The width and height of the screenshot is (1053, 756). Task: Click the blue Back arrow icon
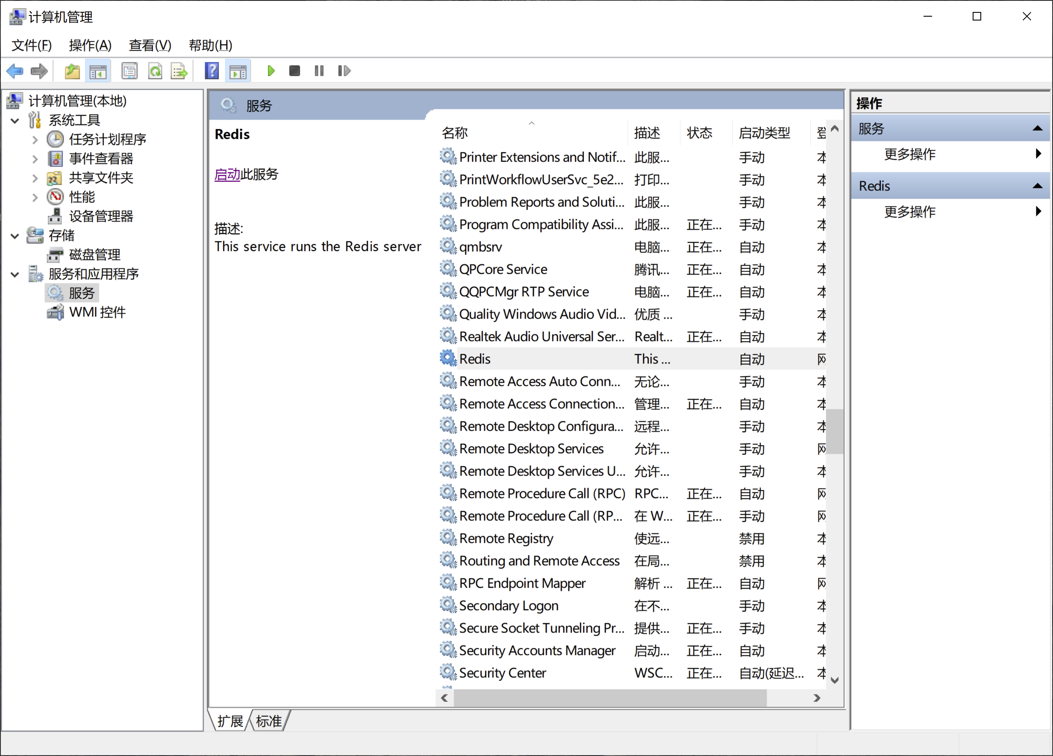[15, 71]
